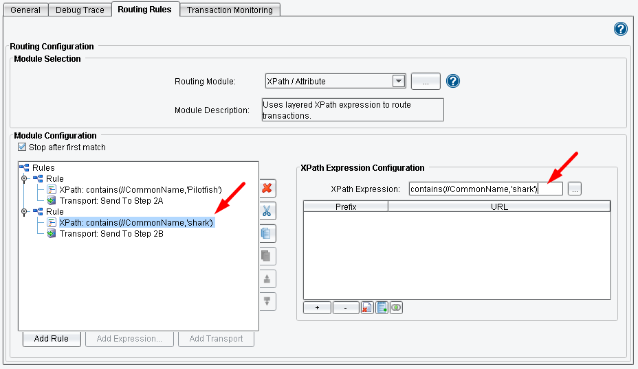Image resolution: width=638 pixels, height=369 pixels.
Task: Remove a namespace row with minus button
Action: tap(346, 308)
